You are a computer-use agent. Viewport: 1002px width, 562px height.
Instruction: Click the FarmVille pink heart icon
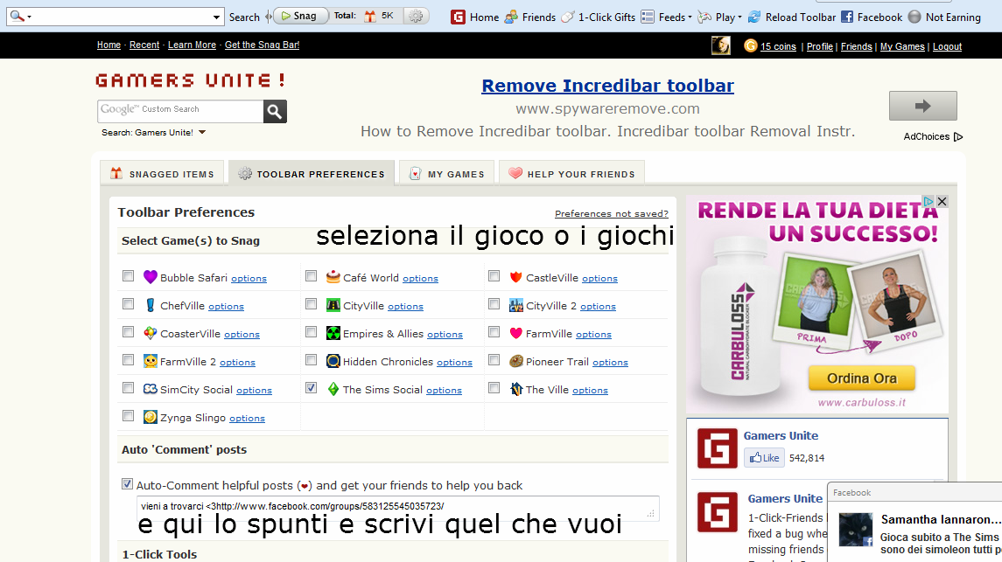(515, 333)
